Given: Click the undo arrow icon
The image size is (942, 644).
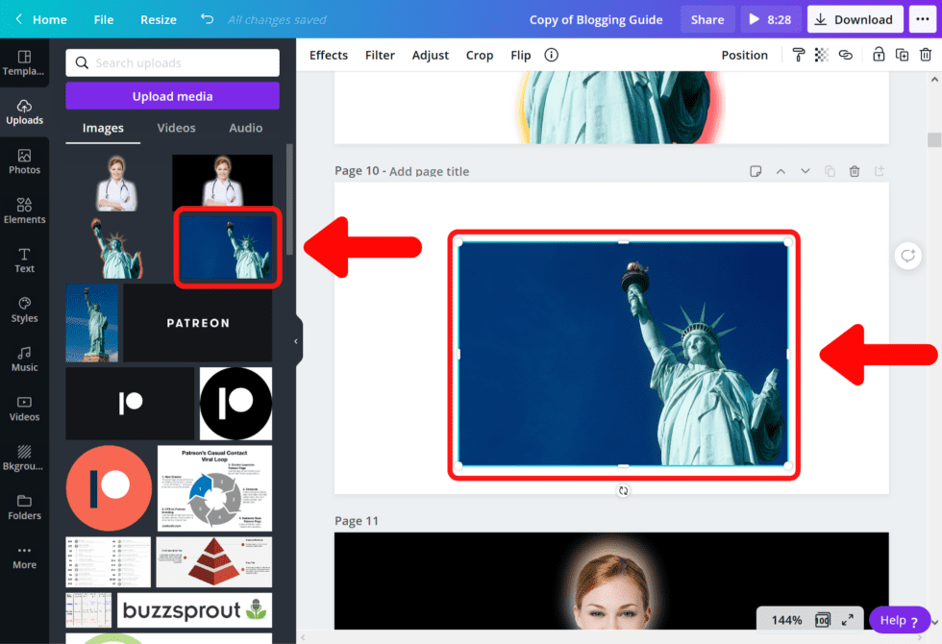Looking at the screenshot, I should click(x=207, y=19).
